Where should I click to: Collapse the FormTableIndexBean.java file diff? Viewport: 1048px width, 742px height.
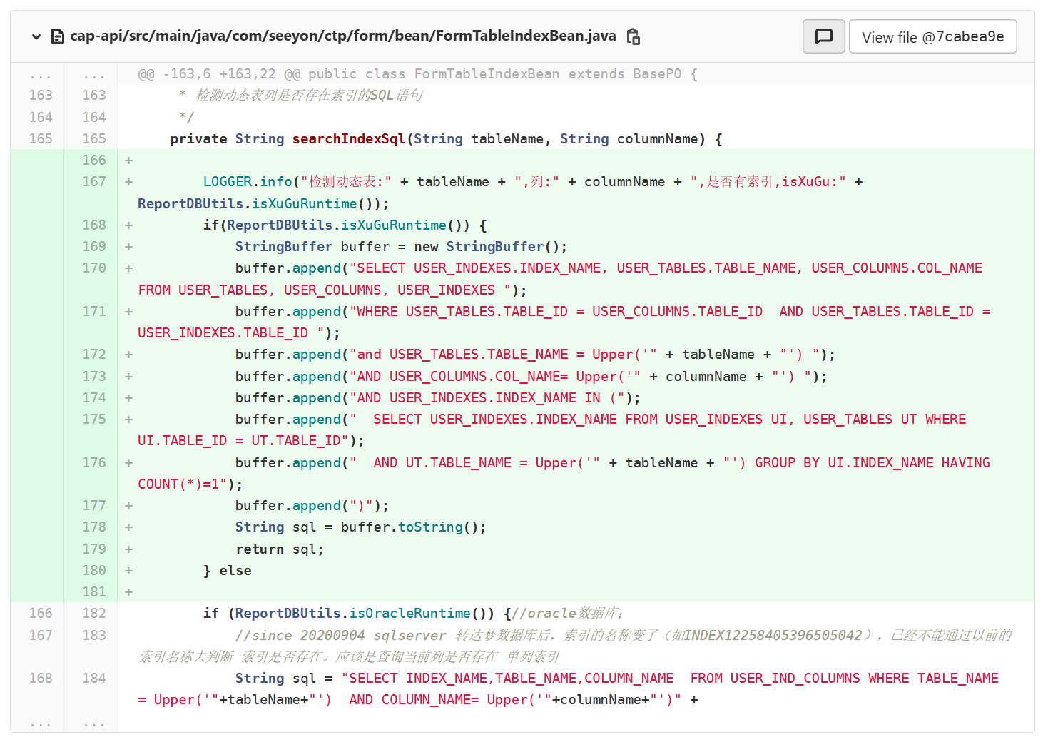point(36,36)
